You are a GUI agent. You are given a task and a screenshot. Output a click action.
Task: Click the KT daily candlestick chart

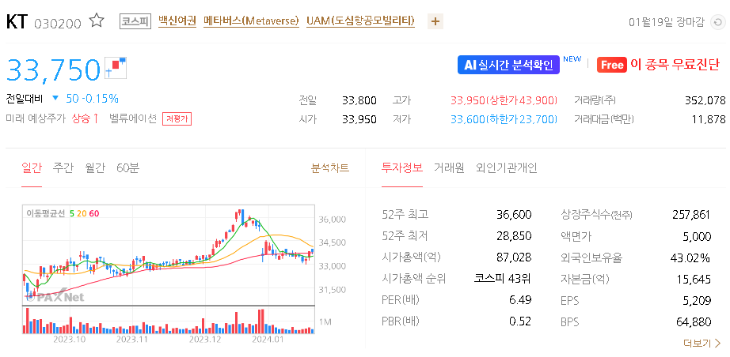tap(169, 254)
